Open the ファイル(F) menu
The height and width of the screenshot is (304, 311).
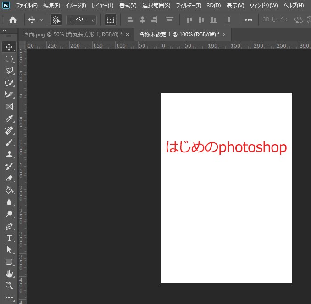coord(27,6)
